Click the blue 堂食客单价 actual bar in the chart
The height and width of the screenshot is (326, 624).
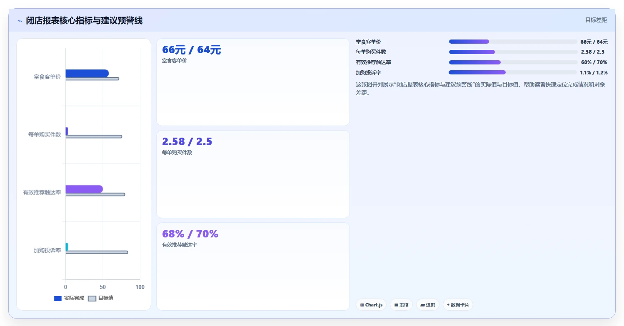[87, 73]
